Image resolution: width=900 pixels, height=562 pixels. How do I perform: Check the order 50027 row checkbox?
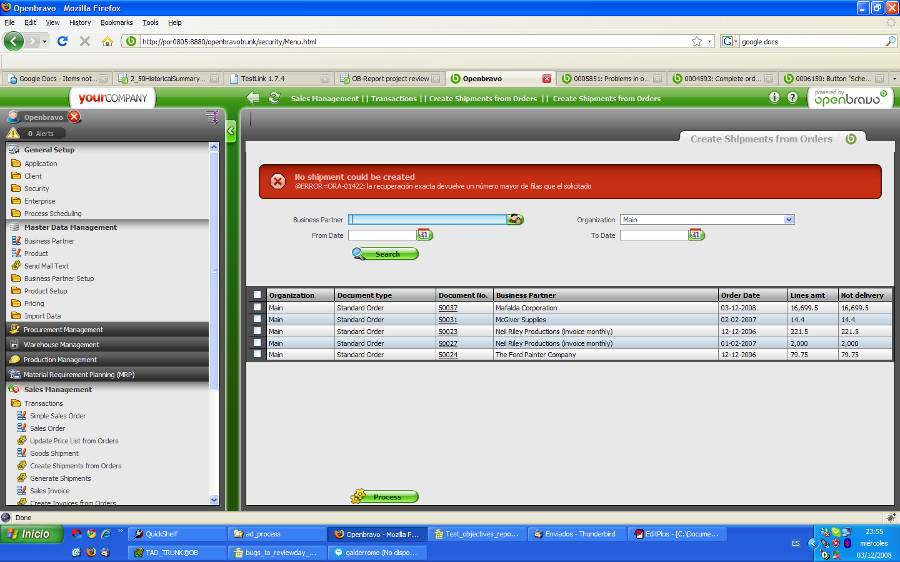tap(257, 343)
